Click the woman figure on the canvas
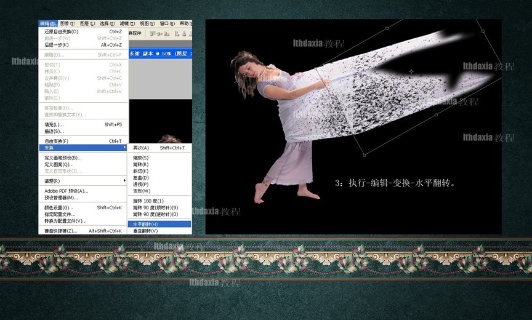532x320 pixels. pyautogui.click(x=280, y=127)
